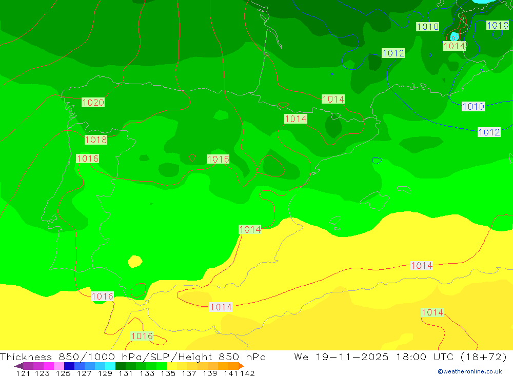Click legend value 139

(209, 373)
